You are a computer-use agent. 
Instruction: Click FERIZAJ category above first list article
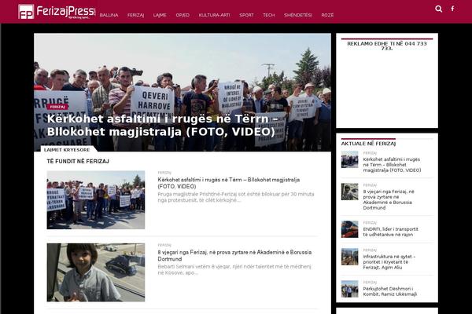click(164, 173)
